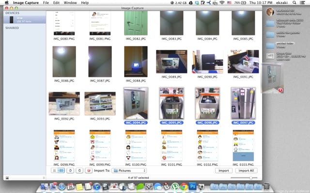
Task: Open the ekzaki user menu
Action: [x=282, y=3]
